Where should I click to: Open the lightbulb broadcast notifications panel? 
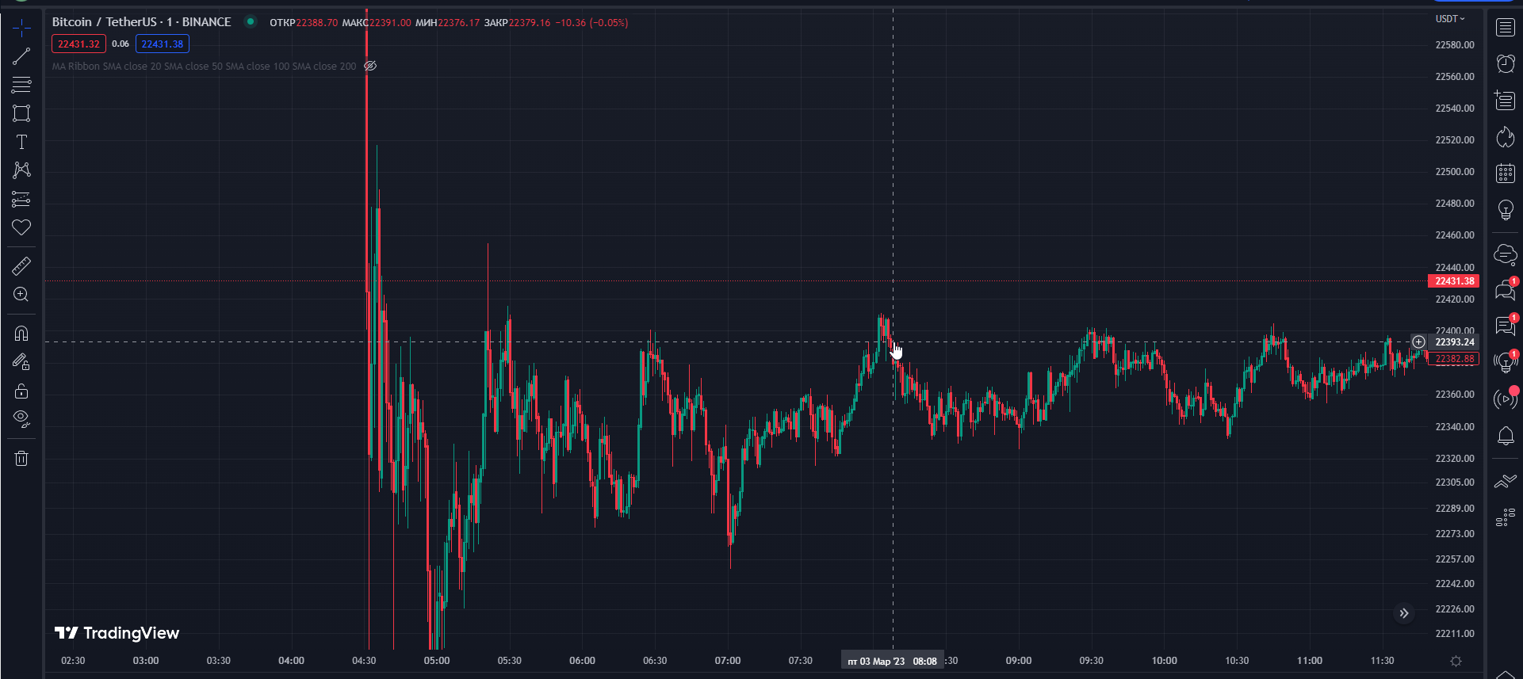click(x=1505, y=362)
